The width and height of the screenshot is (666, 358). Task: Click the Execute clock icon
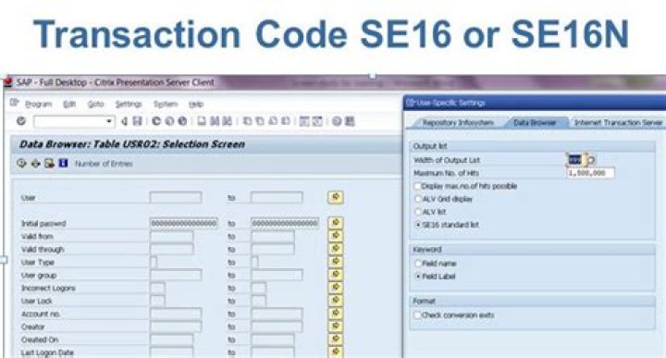(21, 164)
